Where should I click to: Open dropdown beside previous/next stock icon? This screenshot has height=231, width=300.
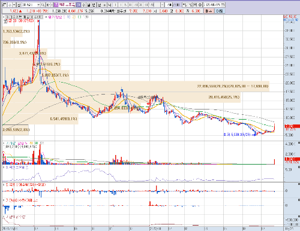click(x=52, y=5)
